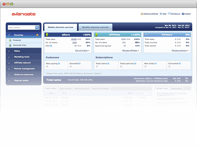Viewport: 197px width, 147px height.
Task: Click the Total past due info icon
Action: 135,64
